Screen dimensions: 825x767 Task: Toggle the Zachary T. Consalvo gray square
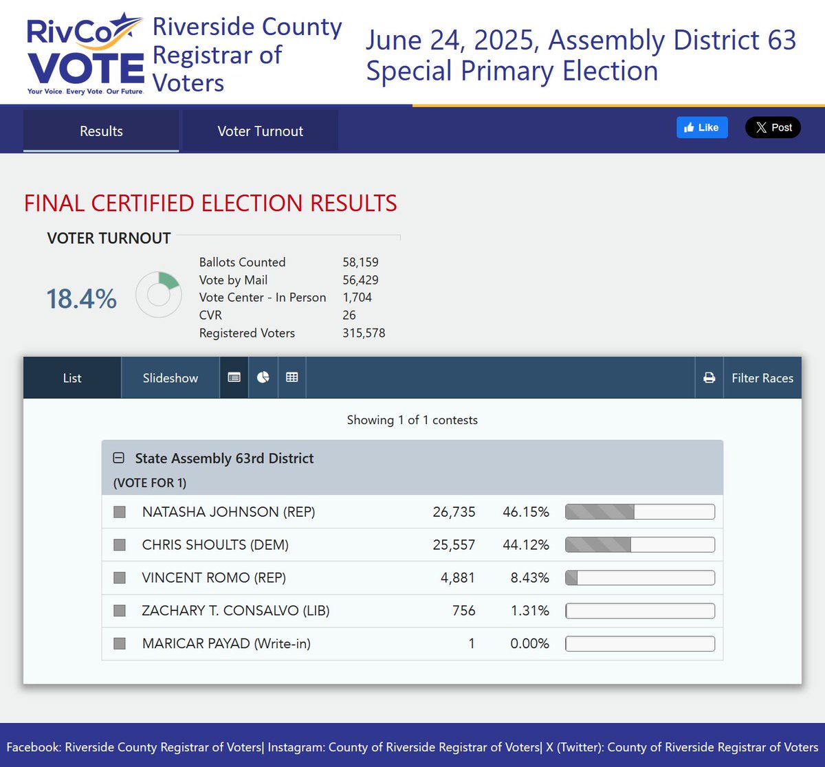(x=120, y=611)
